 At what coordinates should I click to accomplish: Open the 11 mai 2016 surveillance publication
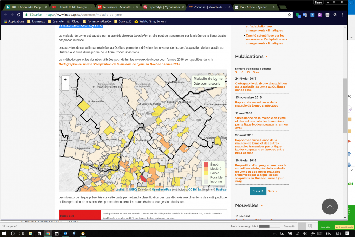[x=261, y=123]
